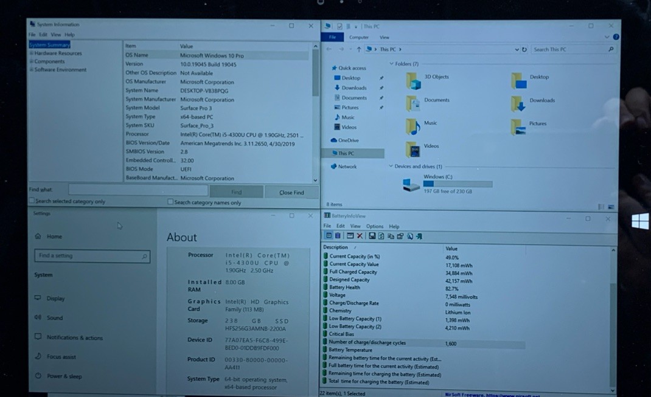Click the Windows logo button on the bezel

(640, 221)
